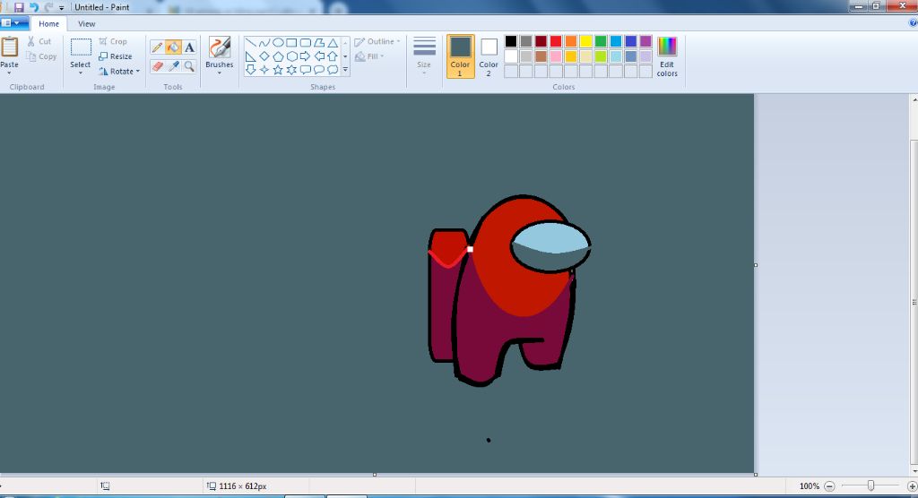Image resolution: width=918 pixels, height=498 pixels.
Task: Click the vertical scrollbar up arrow
Action: (914, 99)
